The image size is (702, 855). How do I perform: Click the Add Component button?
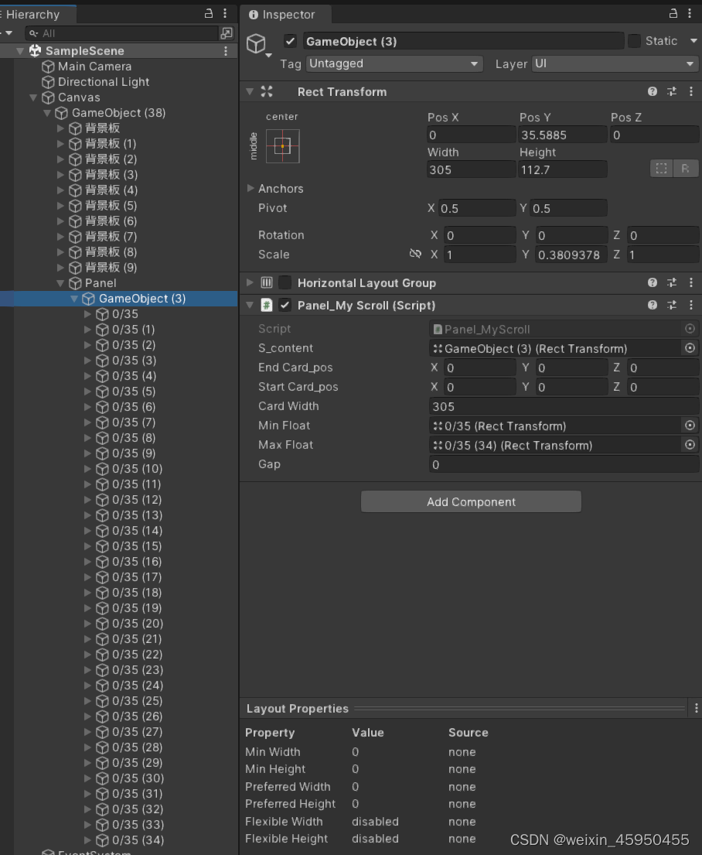[x=470, y=501]
